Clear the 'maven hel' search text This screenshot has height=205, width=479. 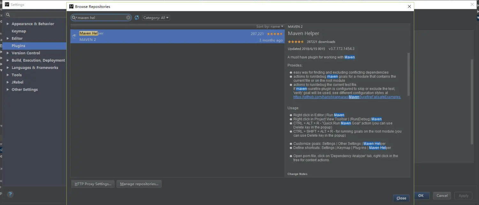[128, 18]
